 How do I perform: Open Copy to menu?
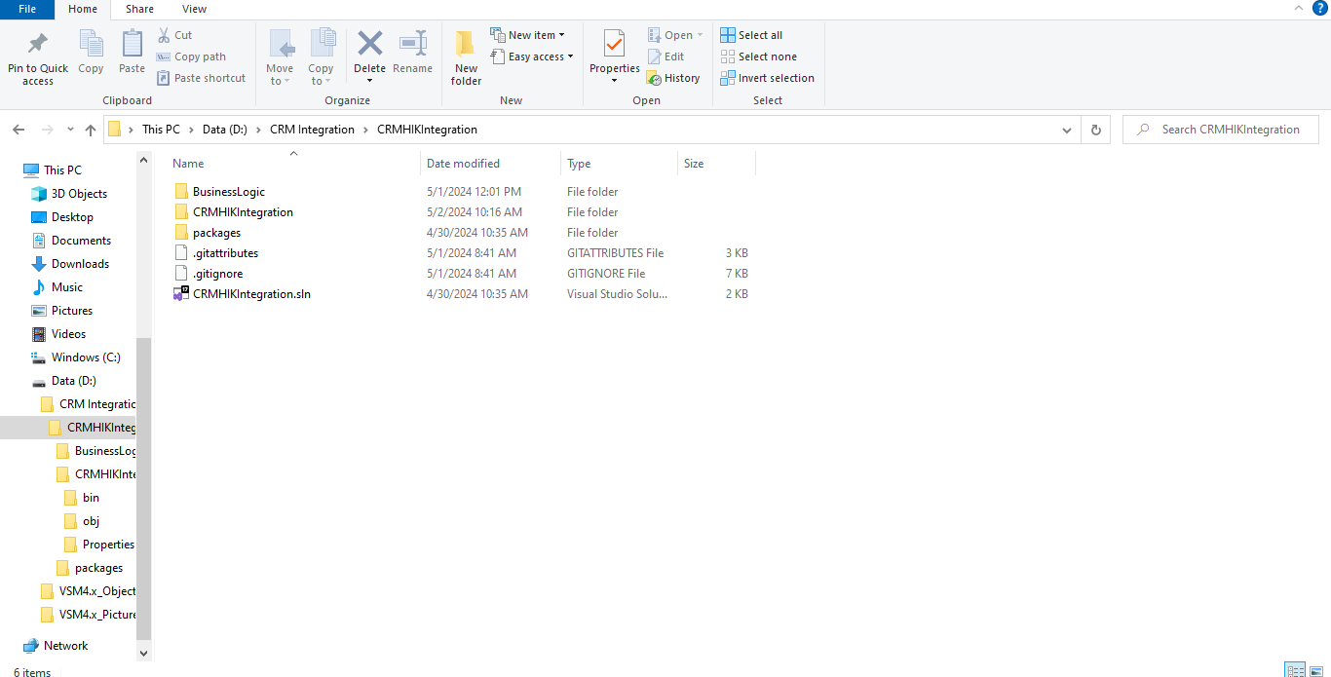(321, 58)
